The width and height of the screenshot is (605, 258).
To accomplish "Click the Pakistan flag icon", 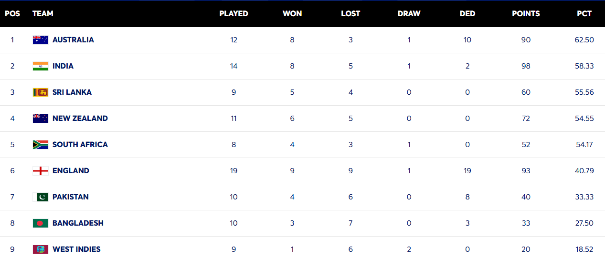I will [41, 197].
